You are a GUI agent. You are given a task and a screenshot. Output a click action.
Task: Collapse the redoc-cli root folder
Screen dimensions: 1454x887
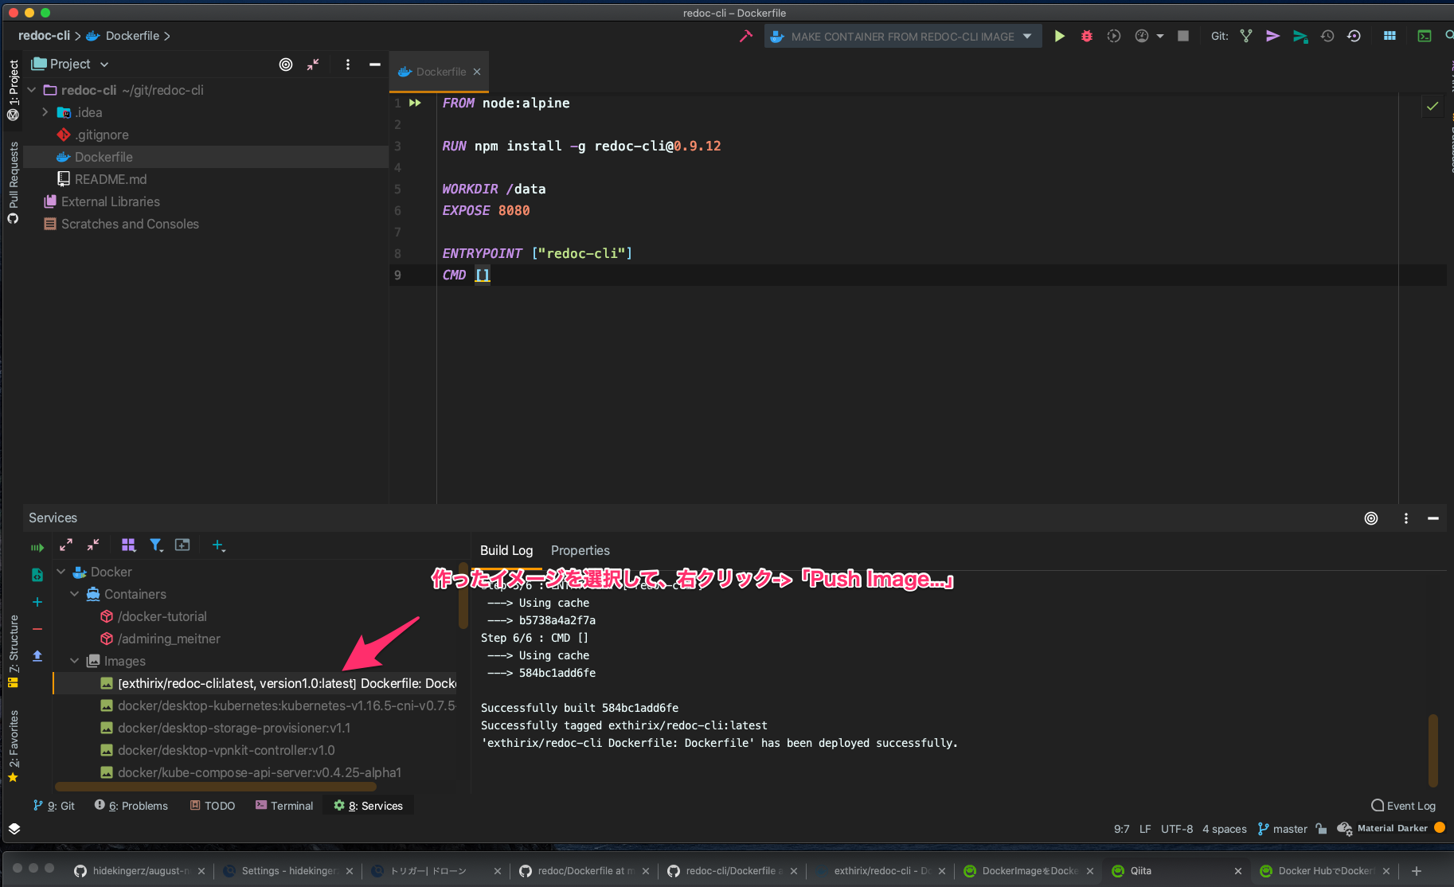[32, 90]
